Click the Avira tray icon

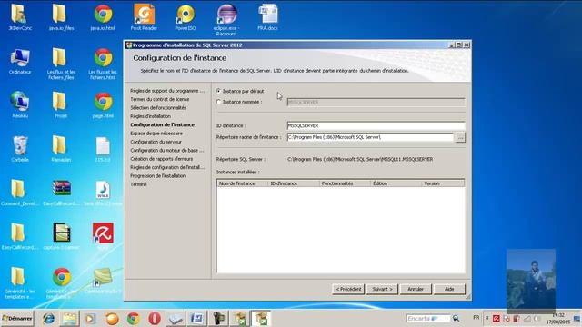coord(497,319)
